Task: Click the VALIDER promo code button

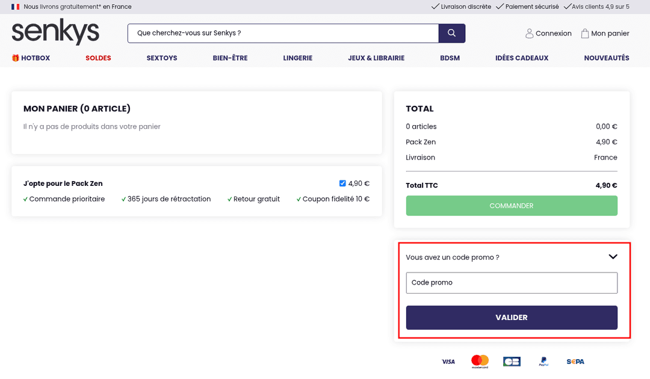Action: pyautogui.click(x=512, y=318)
